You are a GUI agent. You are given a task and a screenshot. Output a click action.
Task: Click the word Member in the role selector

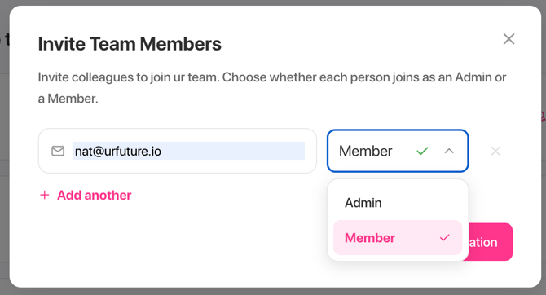coord(366,151)
